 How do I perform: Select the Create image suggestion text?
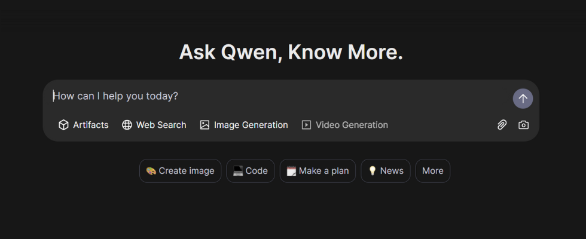click(186, 171)
